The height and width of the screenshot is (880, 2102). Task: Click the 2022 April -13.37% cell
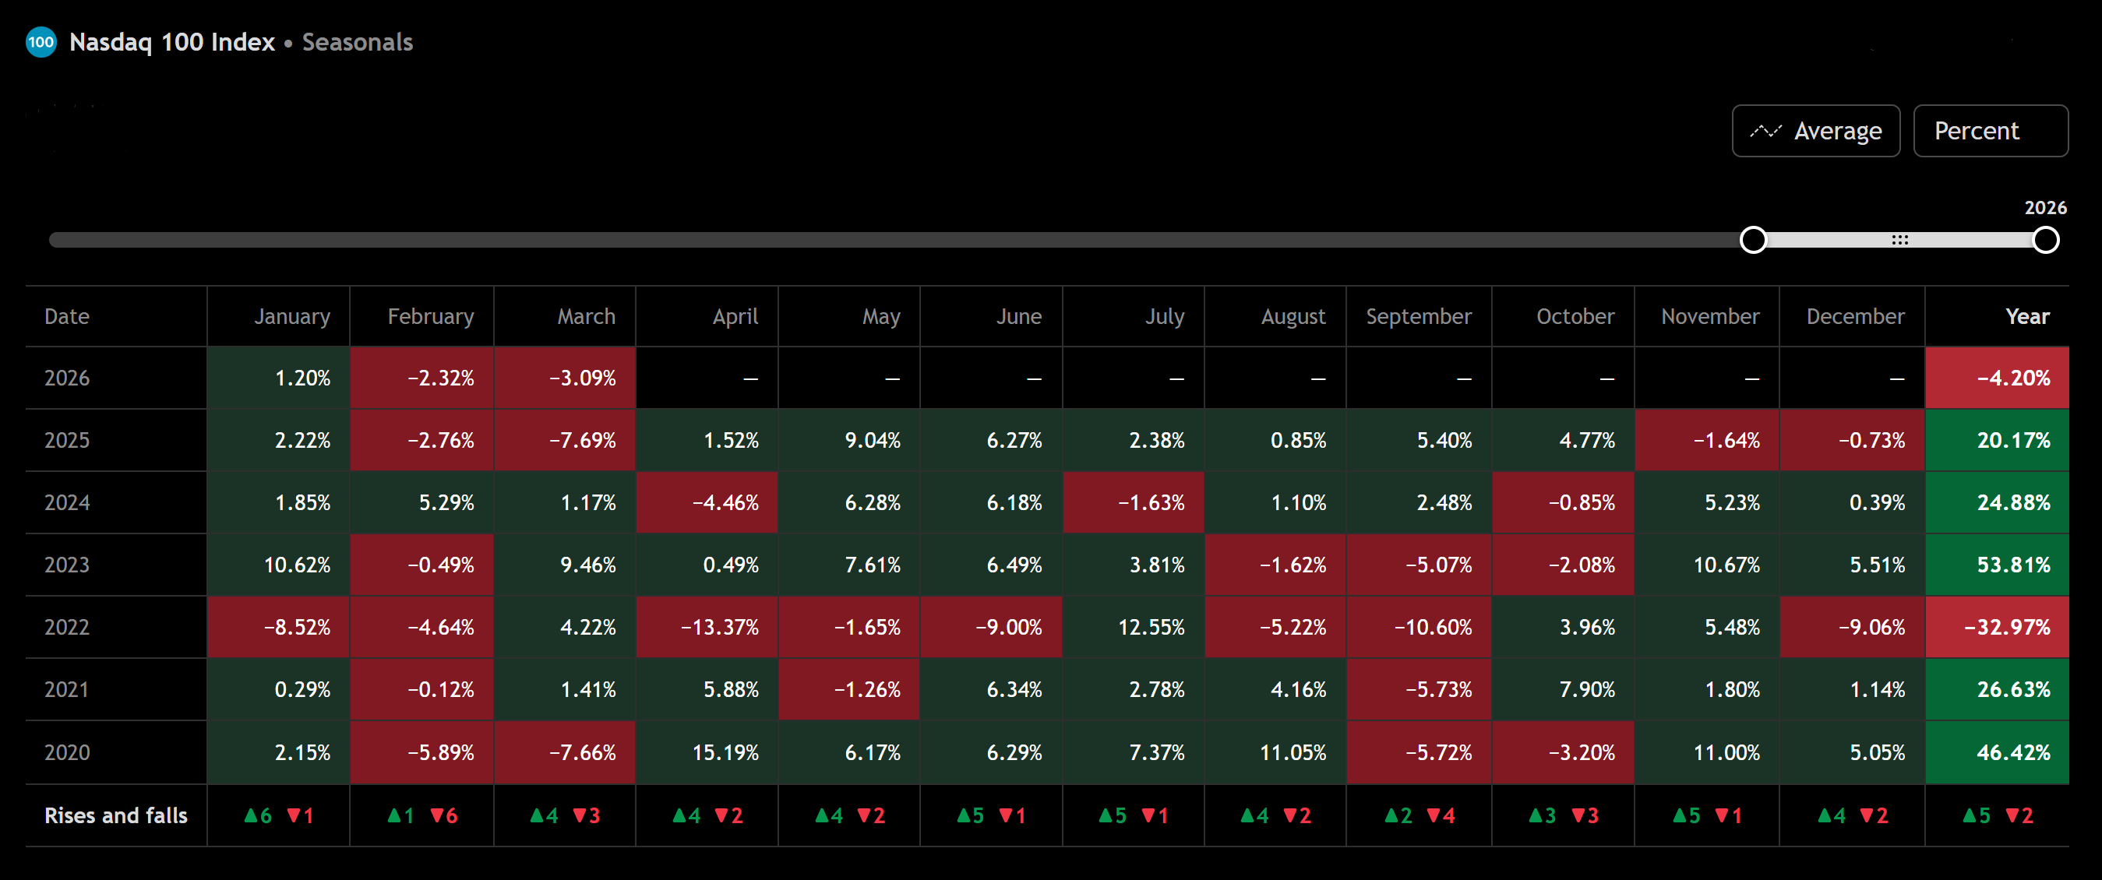[707, 627]
